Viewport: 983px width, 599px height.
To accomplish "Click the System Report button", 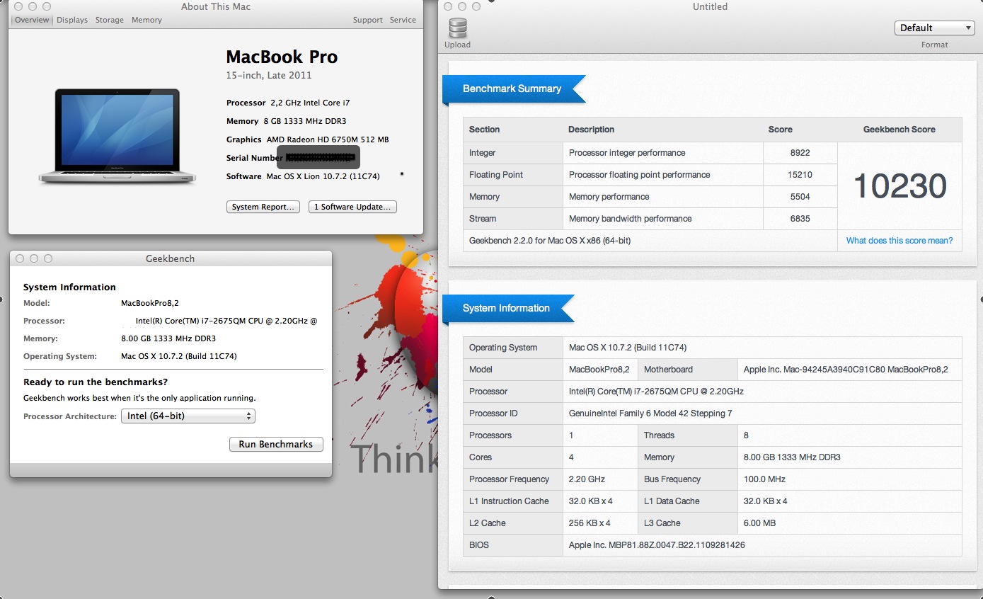I will pyautogui.click(x=263, y=207).
